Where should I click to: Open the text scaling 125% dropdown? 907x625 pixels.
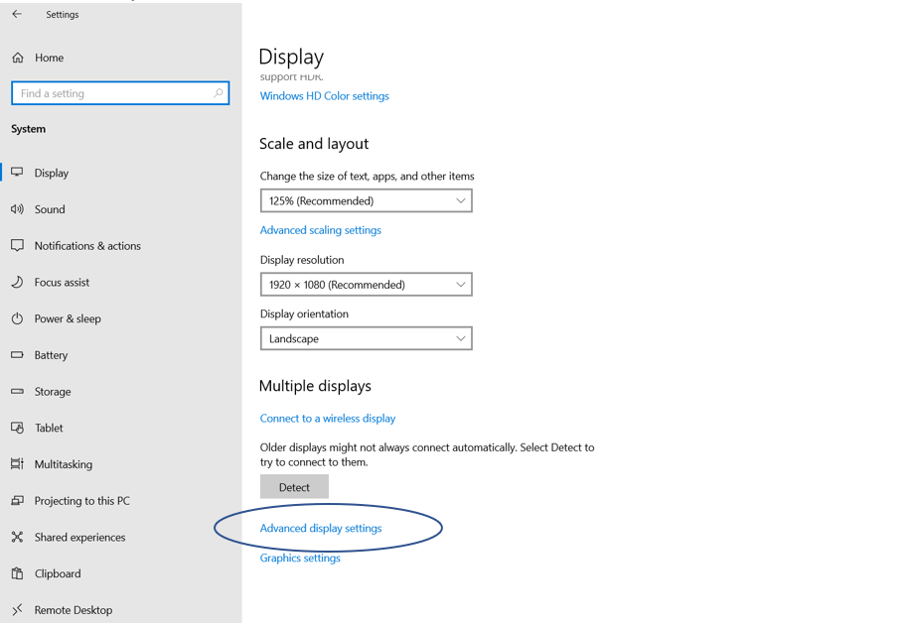pyautogui.click(x=366, y=201)
